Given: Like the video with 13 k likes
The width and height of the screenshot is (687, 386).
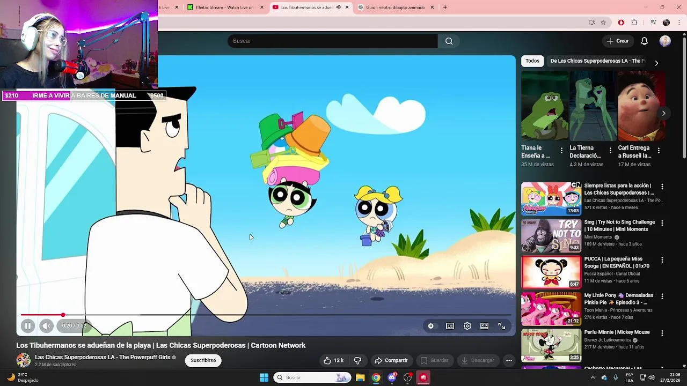Looking at the screenshot, I should (x=333, y=360).
